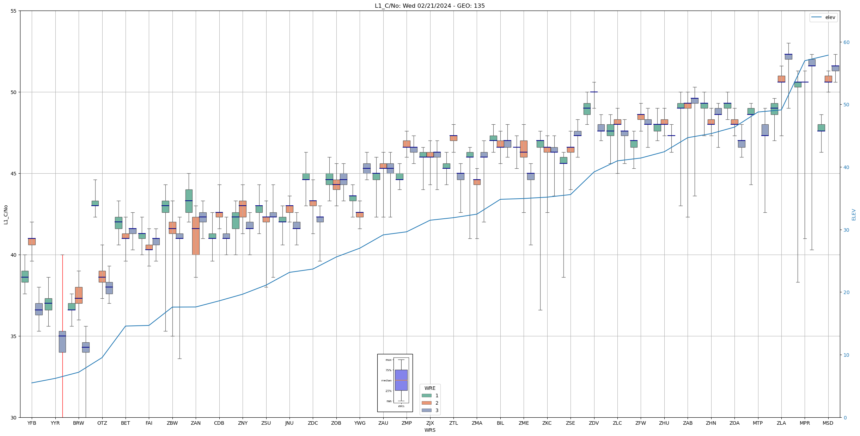Click the ZSE x-axis label

pos(571,423)
